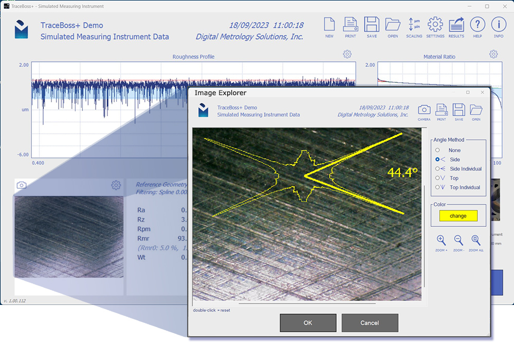
Task: Click the Rmr parameter row
Action: (162, 239)
